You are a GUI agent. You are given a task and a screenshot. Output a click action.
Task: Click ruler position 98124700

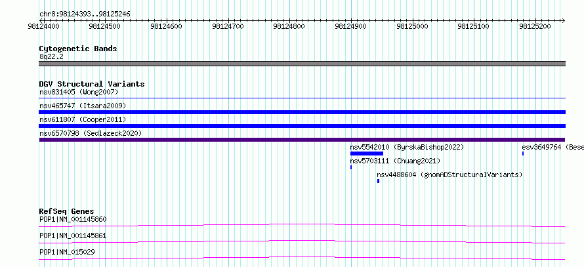pyautogui.click(x=227, y=26)
